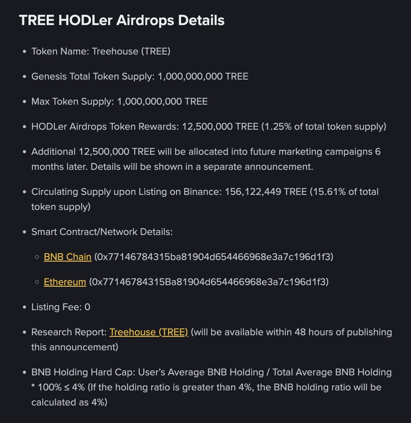Click the Max Token Supply line
The width and height of the screenshot is (411, 423).
click(x=119, y=101)
